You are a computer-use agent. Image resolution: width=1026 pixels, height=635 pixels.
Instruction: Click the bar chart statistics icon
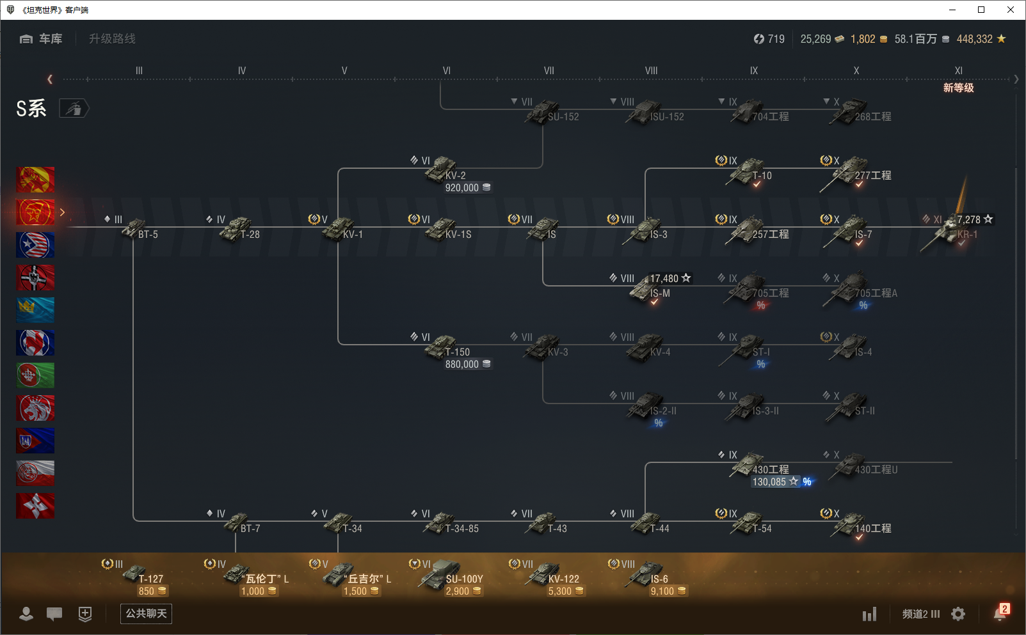pos(869,615)
